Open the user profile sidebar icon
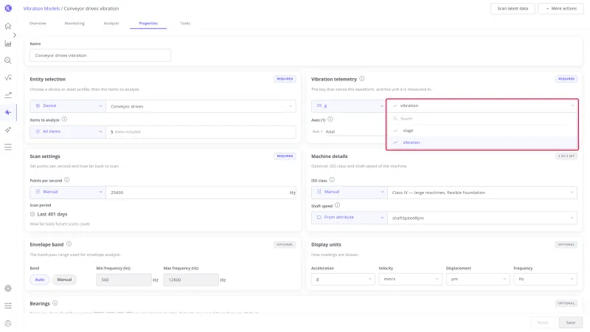This screenshot has width=590, height=332. pyautogui.click(x=8, y=323)
